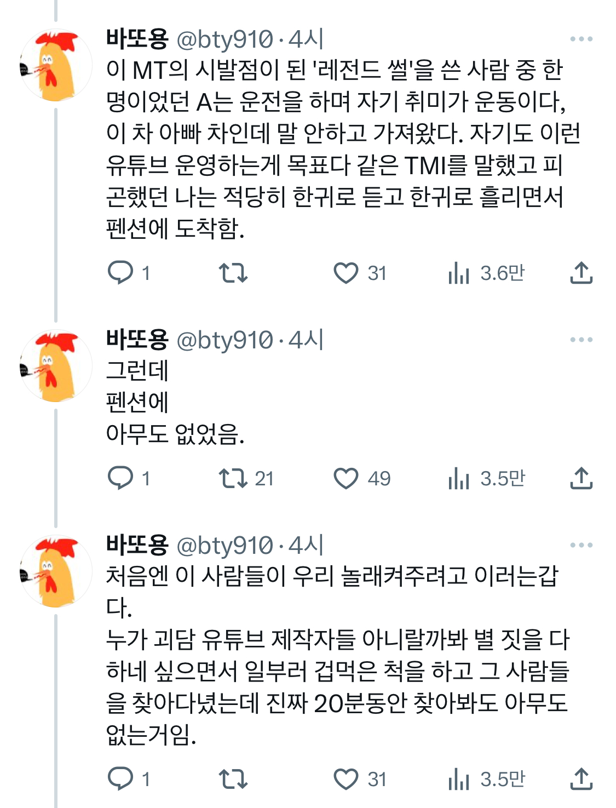This screenshot has width=616, height=808.
Task: Like the first tweet with 31 likes
Action: (x=346, y=272)
